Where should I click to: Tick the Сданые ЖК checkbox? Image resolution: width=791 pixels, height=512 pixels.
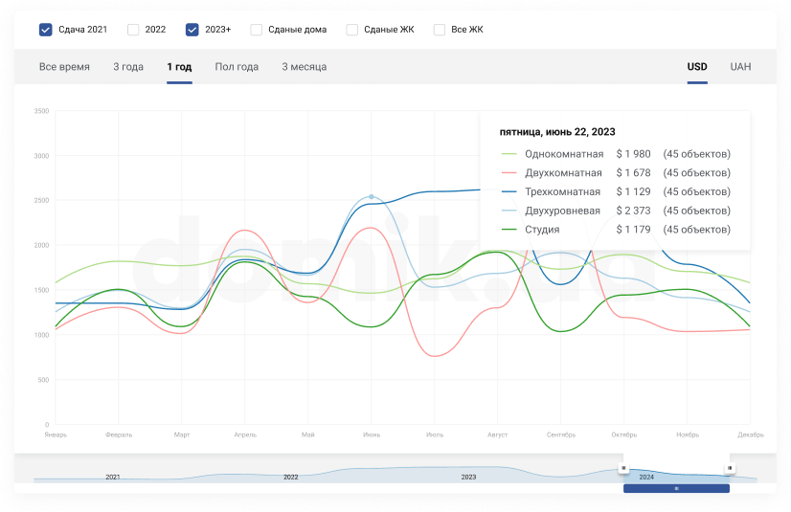[352, 30]
